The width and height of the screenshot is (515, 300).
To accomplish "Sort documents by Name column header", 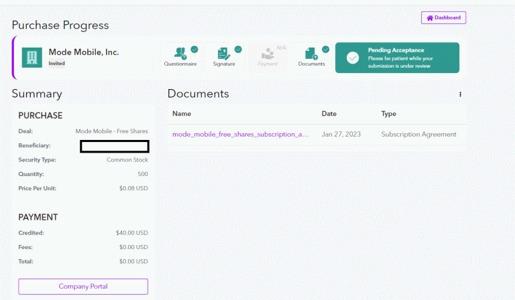I will 182,113.
